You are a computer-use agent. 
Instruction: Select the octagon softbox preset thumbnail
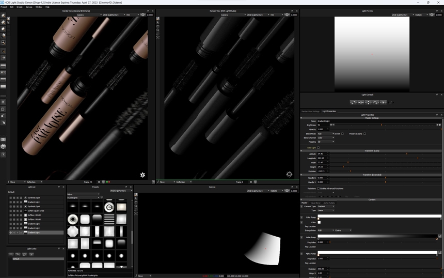[73, 231]
